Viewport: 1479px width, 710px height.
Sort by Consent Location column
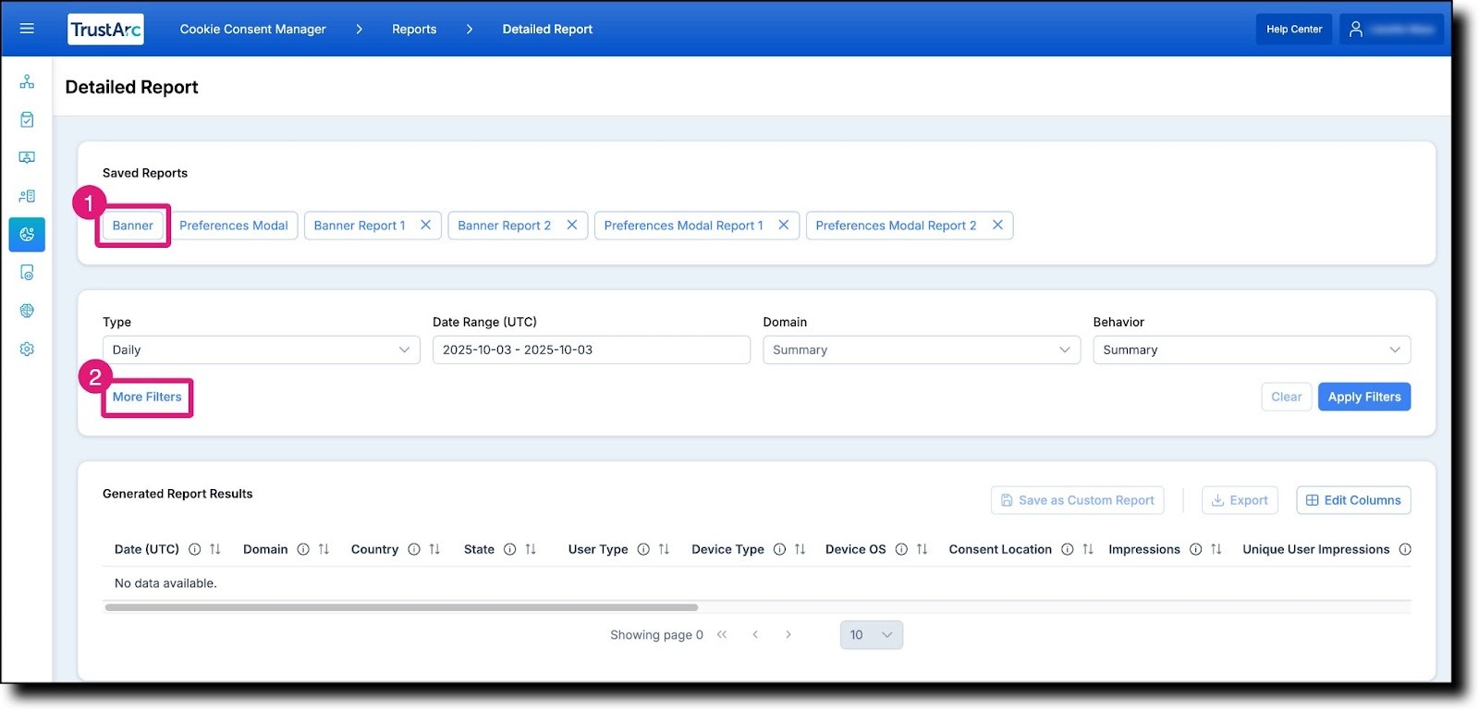tap(1088, 549)
